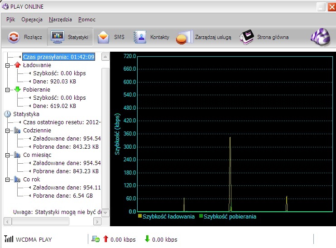Click the horizontal scrollbar right arrow
Viewport: 336px width, 248px height.
(x=97, y=221)
